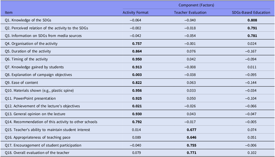Click the "Teacher Evaluation" column header

point(190,12)
